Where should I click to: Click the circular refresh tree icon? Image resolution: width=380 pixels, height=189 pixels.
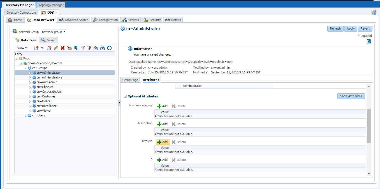click(109, 48)
